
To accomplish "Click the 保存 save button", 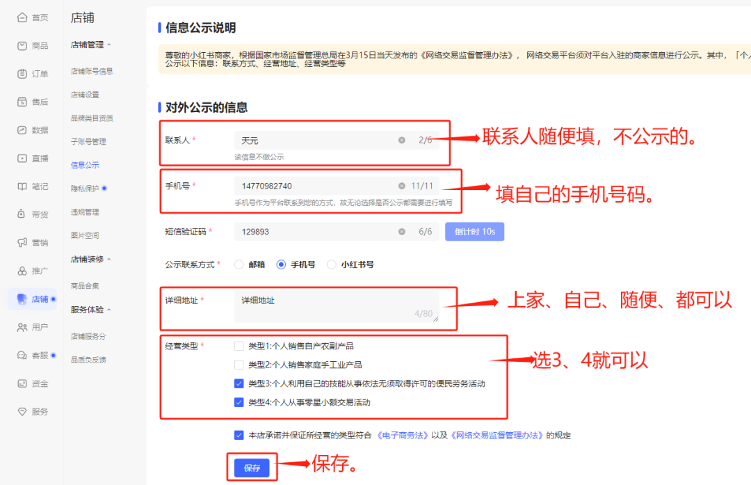I will click(252, 468).
